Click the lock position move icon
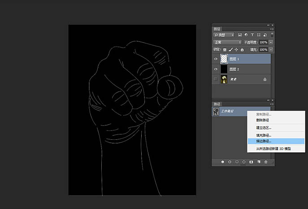Screen dimensions: 308x209 (x=236, y=49)
